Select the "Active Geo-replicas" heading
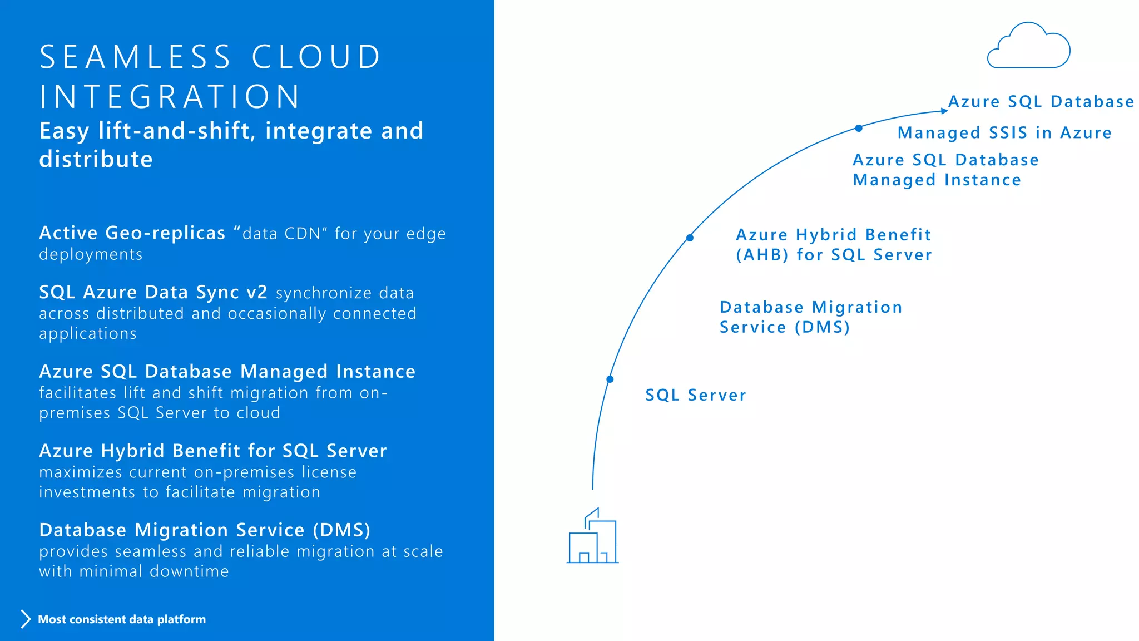The height and width of the screenshot is (641, 1139). pyautogui.click(x=132, y=233)
